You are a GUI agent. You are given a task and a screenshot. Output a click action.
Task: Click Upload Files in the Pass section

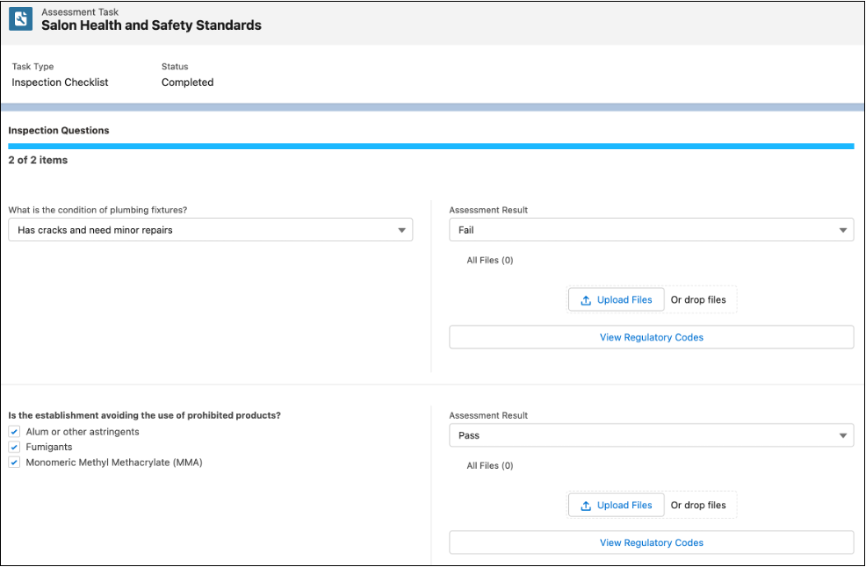point(616,505)
